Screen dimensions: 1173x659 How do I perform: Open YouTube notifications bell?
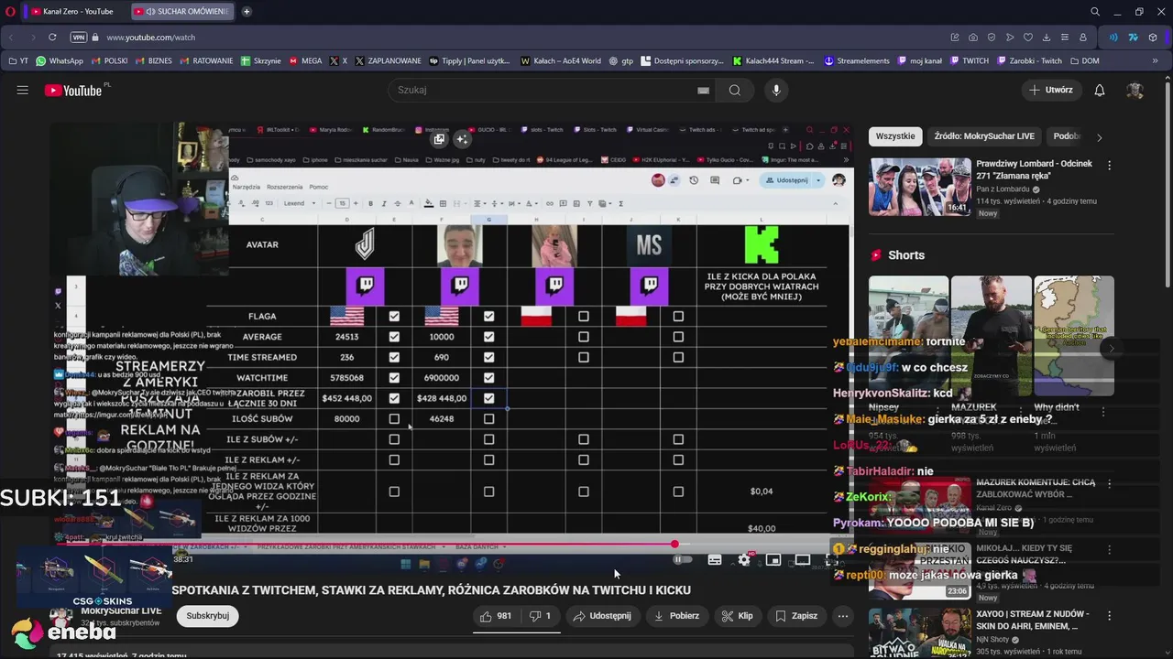1100,90
